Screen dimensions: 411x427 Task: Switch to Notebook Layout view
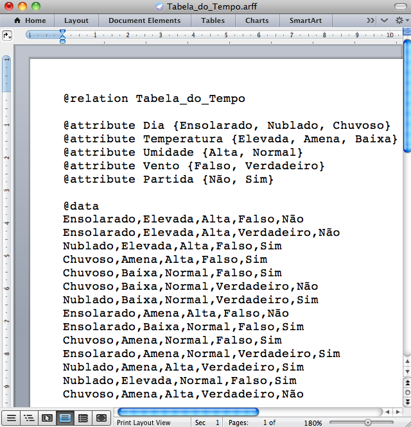(x=83, y=418)
